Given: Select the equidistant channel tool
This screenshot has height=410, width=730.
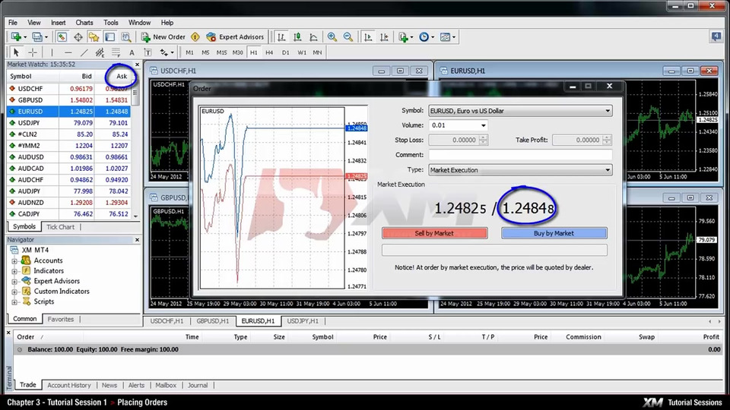Looking at the screenshot, I should 100,52.
